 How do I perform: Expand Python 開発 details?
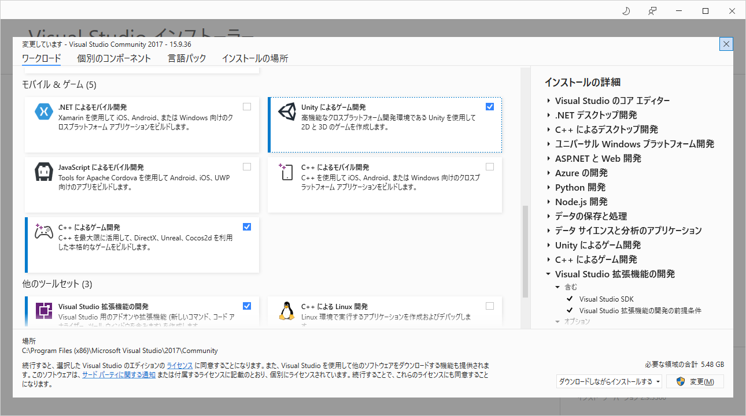(x=548, y=187)
